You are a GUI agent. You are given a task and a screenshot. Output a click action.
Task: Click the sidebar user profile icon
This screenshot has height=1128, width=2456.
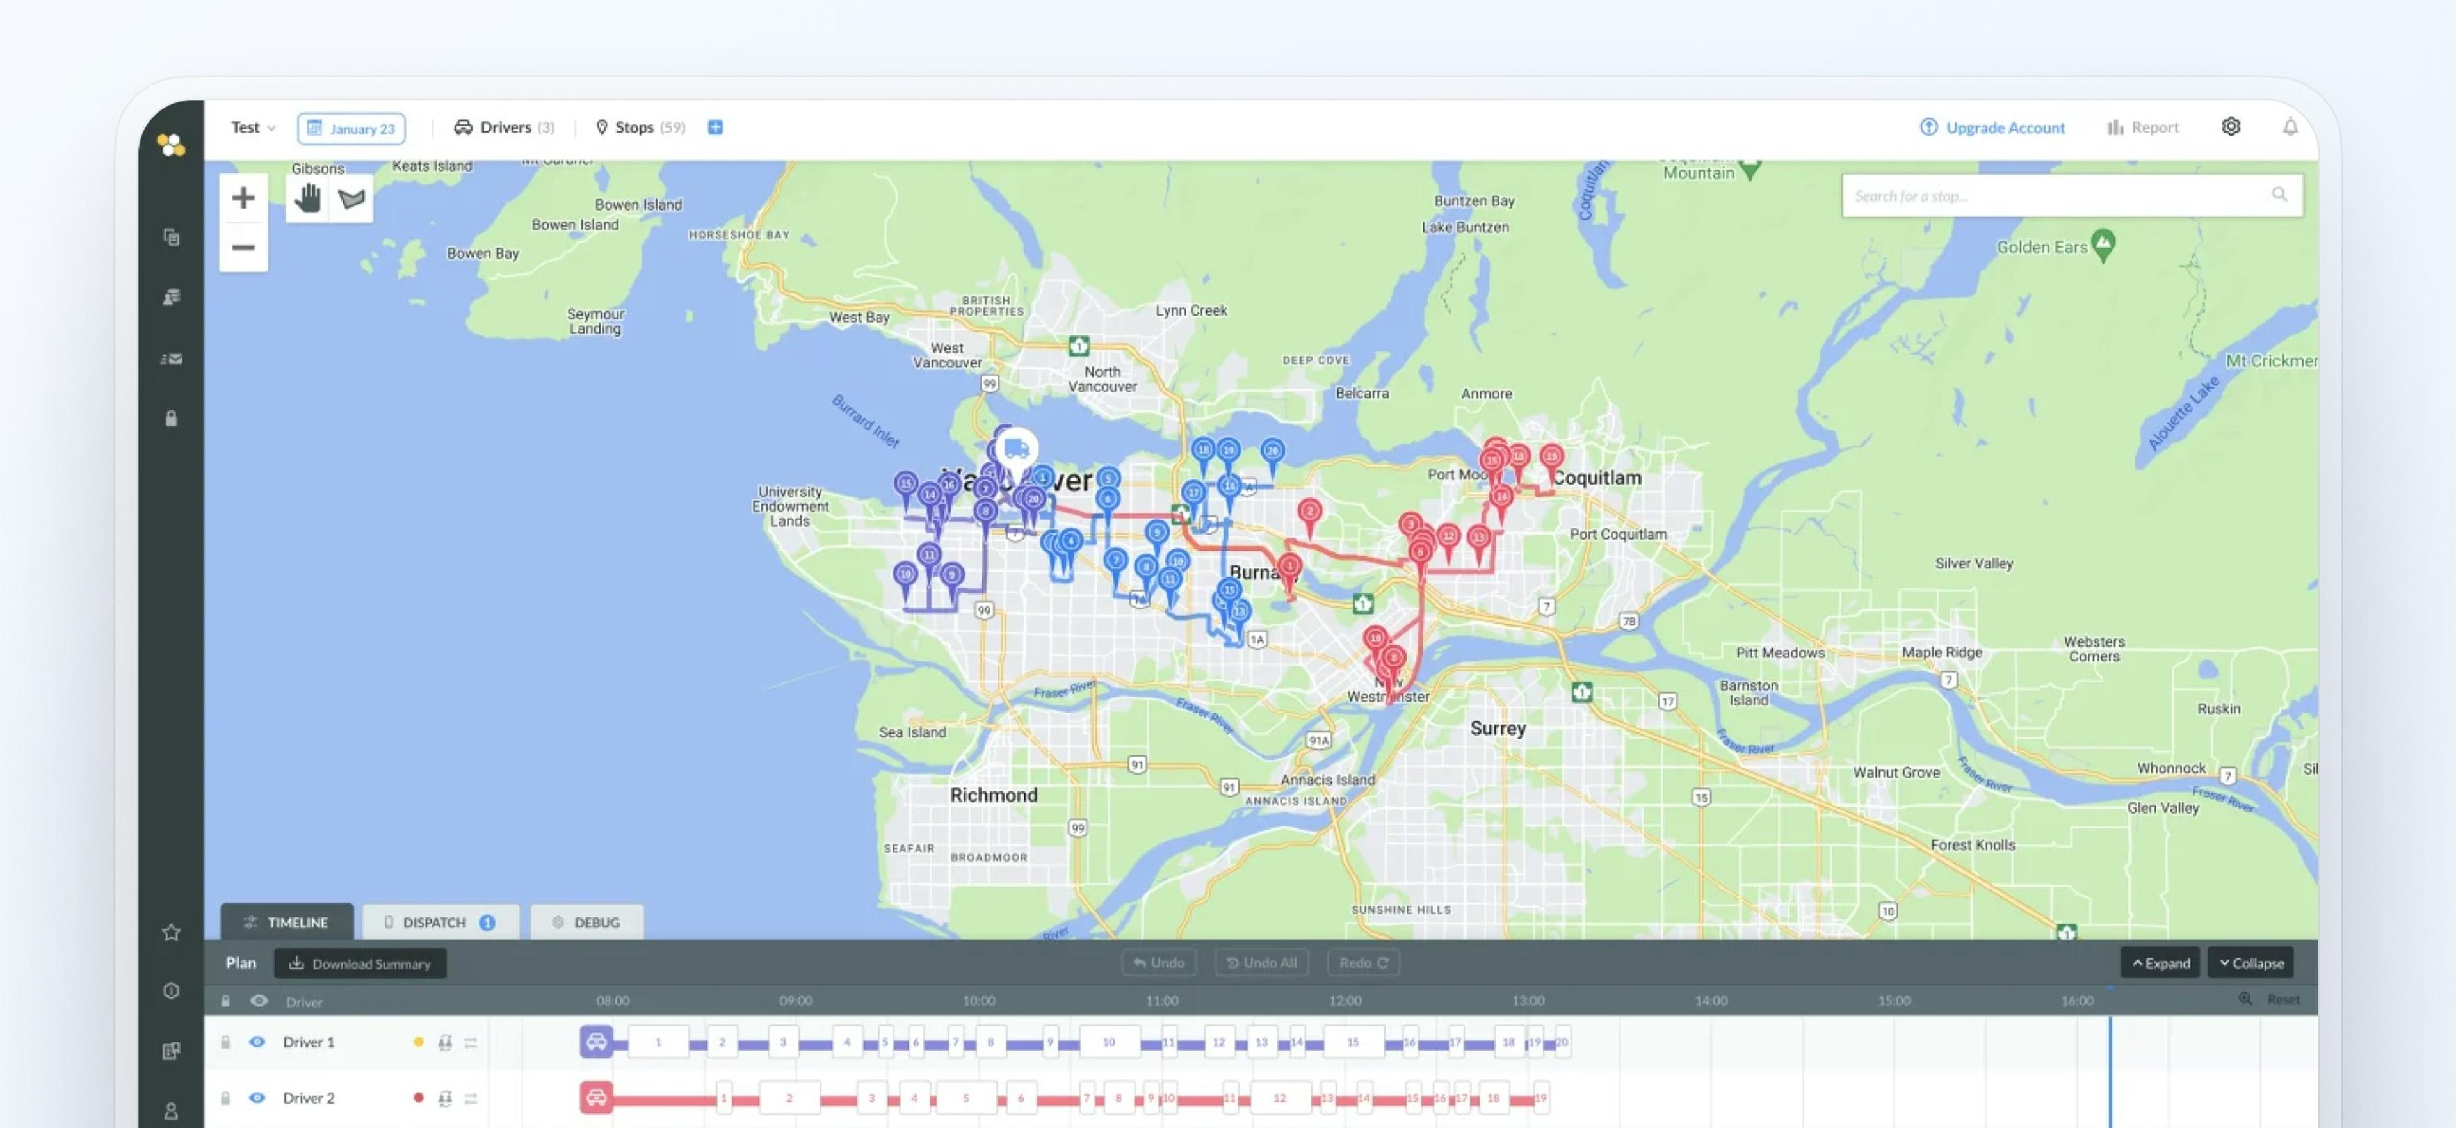[172, 1111]
